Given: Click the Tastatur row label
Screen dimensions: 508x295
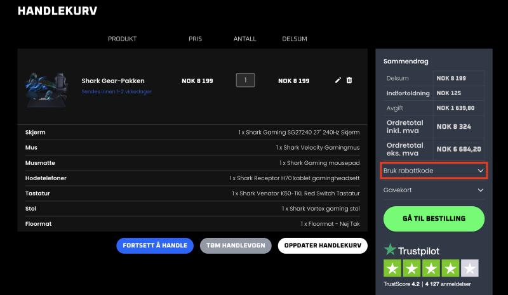Looking at the screenshot, I should click(37, 193).
